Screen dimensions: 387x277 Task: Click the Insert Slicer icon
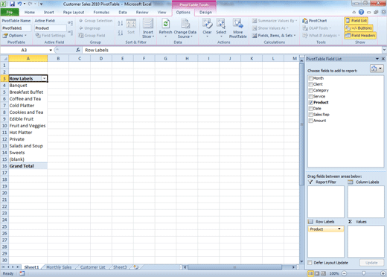click(x=148, y=28)
